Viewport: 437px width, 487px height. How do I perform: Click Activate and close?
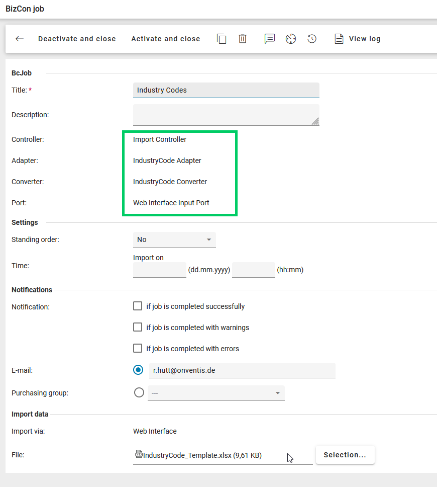[166, 39]
